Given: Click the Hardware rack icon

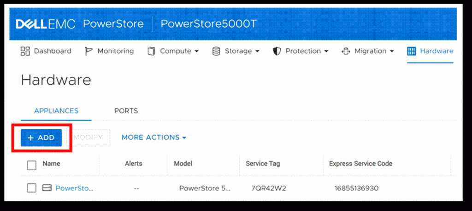Looking at the screenshot, I should 411,51.
